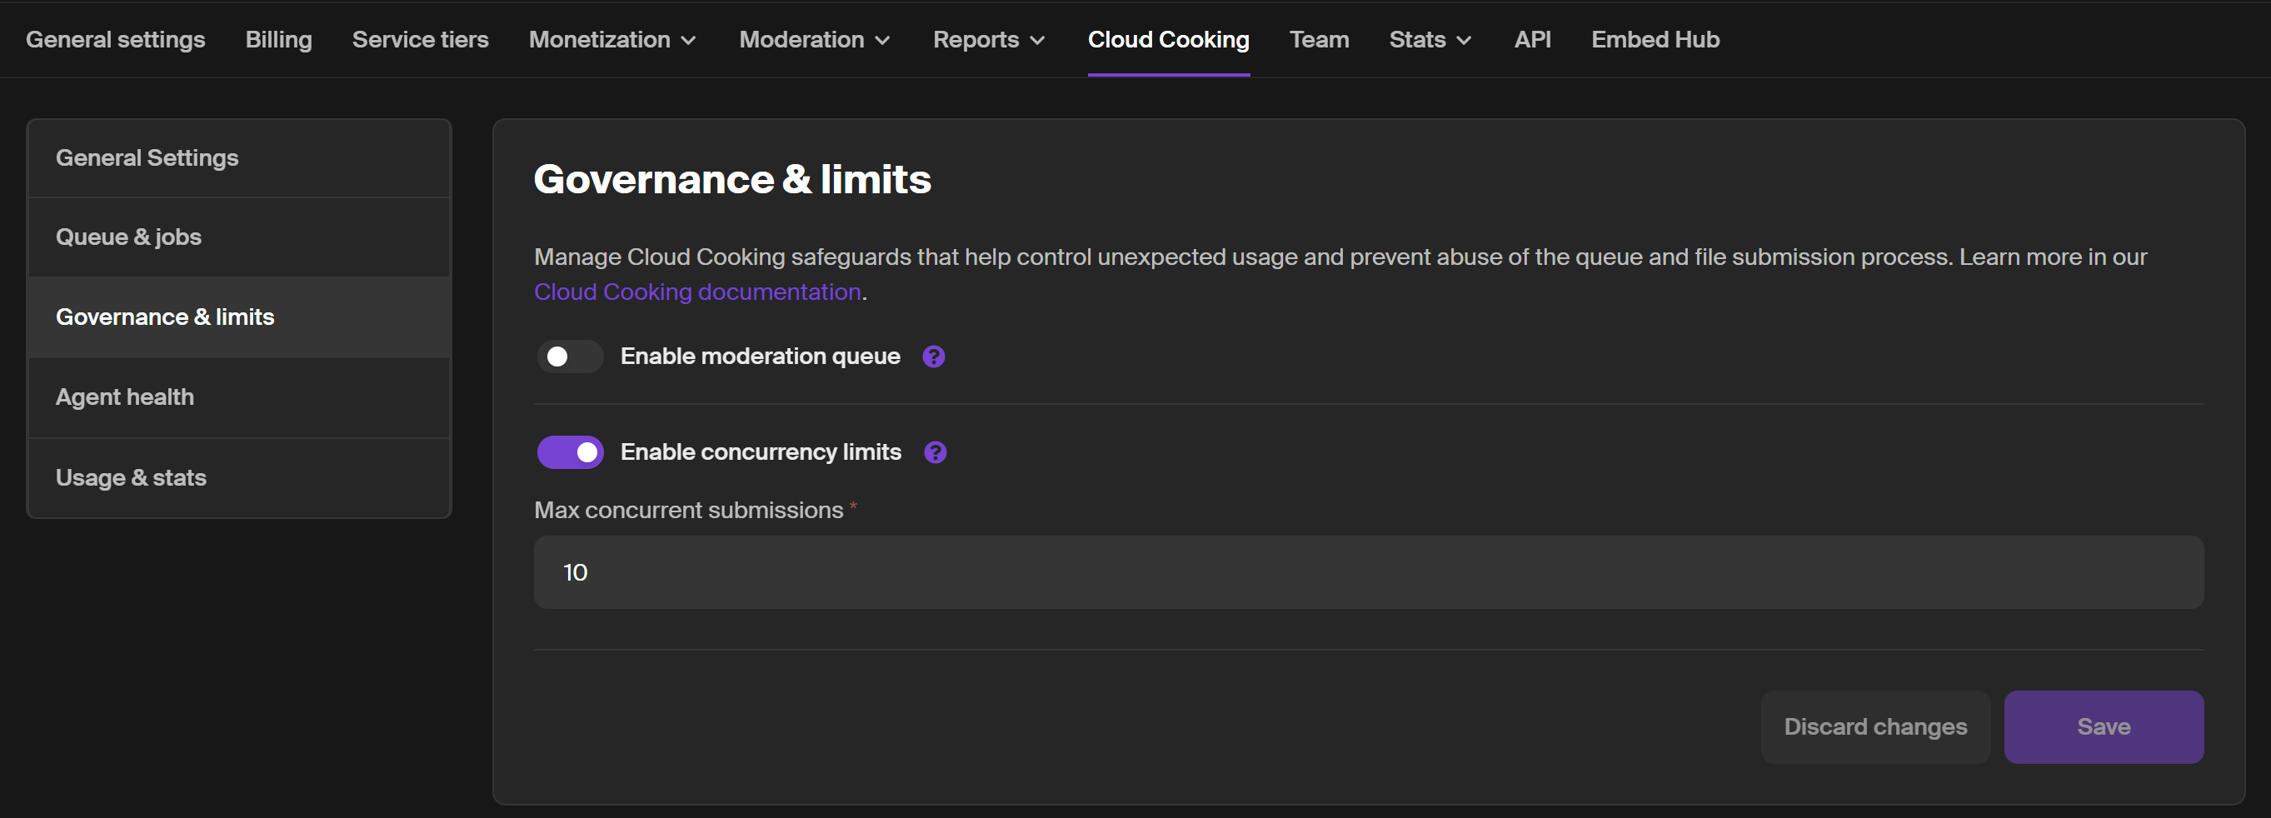Open help for Enable moderation queue
The height and width of the screenshot is (818, 2271).
[934, 357]
